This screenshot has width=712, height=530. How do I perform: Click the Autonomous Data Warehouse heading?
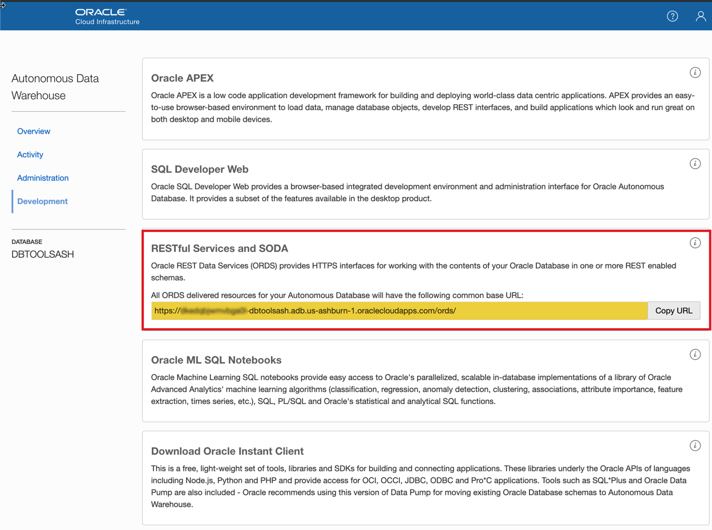point(55,87)
